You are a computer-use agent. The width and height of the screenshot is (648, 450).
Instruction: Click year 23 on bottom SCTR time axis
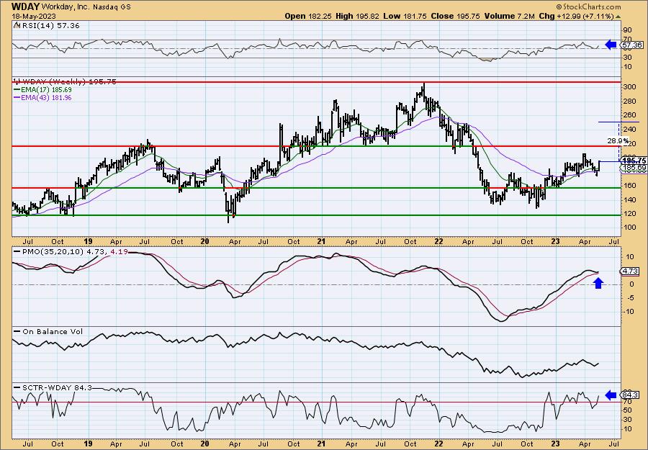tap(556, 444)
